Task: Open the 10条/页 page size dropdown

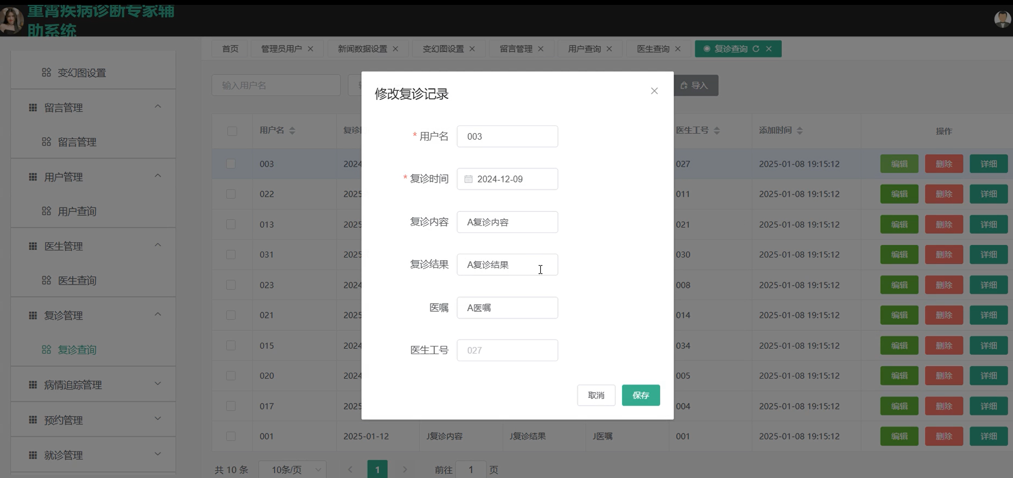Action: (x=292, y=469)
